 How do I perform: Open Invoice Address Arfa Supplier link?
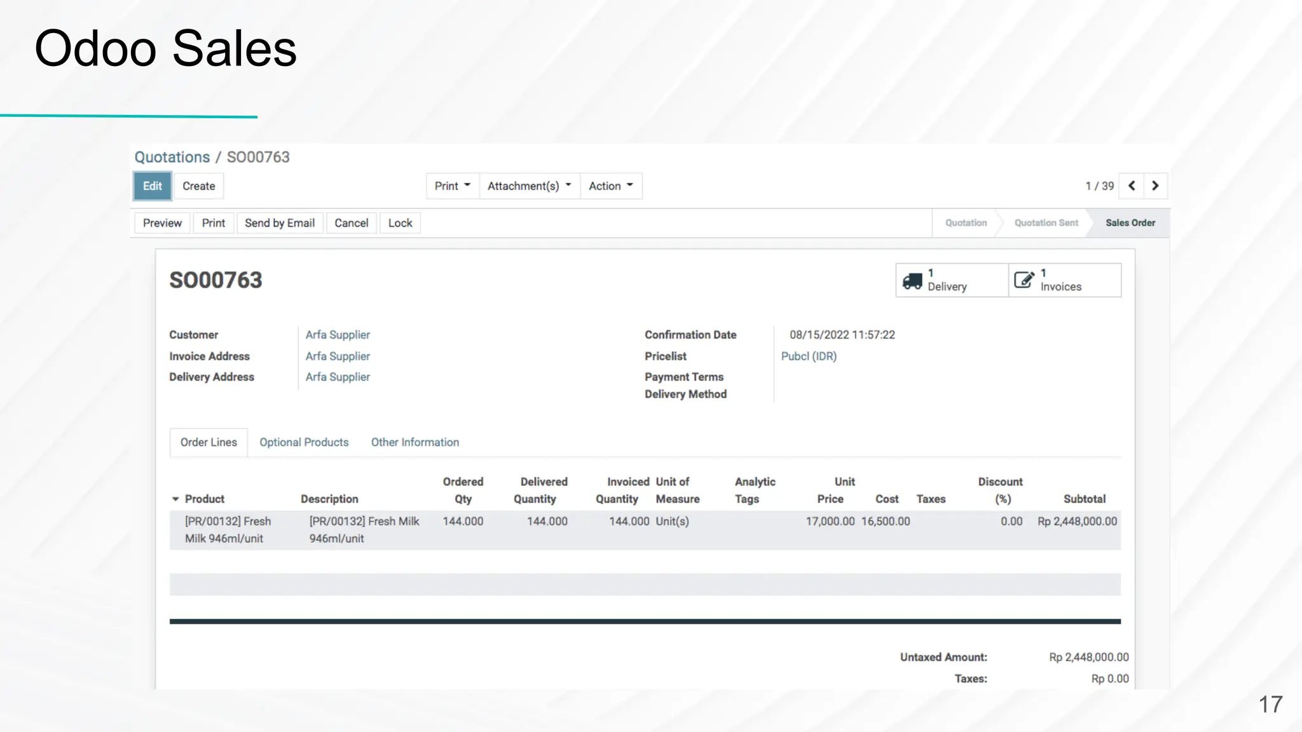[338, 356]
